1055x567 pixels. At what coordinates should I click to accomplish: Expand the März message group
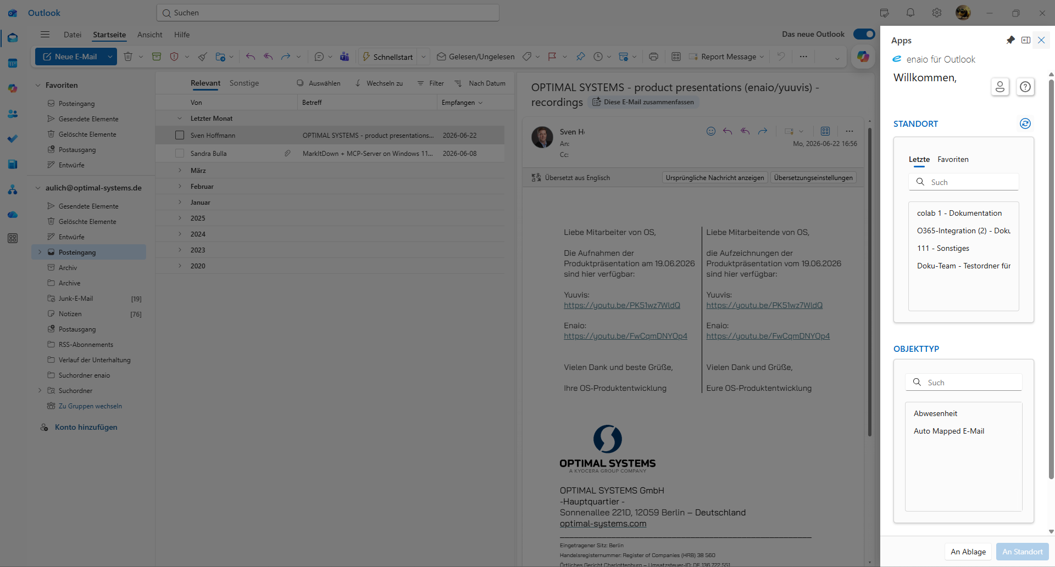pyautogui.click(x=180, y=170)
